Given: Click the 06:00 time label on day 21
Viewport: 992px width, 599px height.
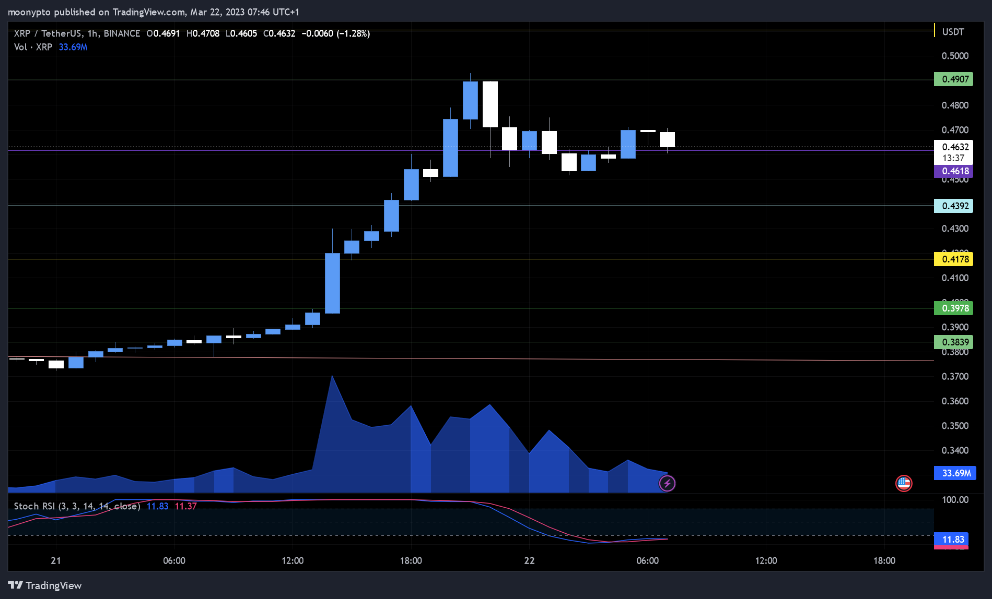Looking at the screenshot, I should point(174,561).
